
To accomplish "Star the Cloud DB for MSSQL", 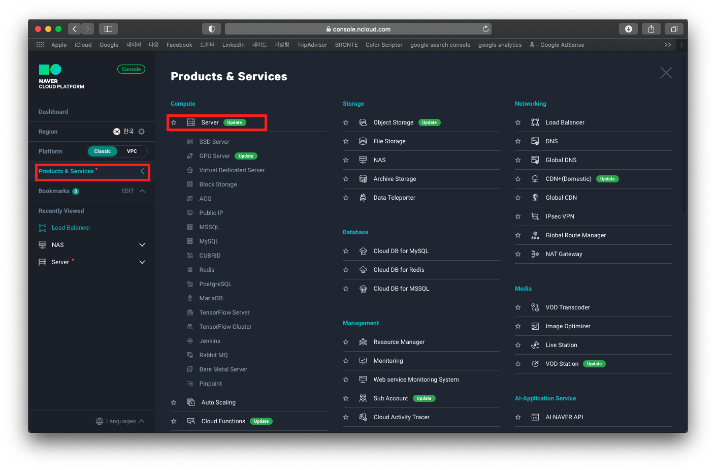I will pos(346,289).
